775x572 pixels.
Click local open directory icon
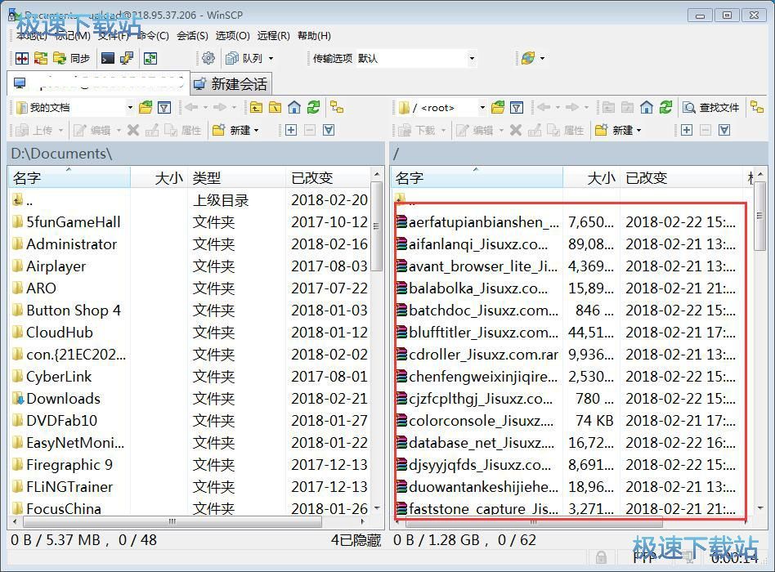[x=146, y=107]
